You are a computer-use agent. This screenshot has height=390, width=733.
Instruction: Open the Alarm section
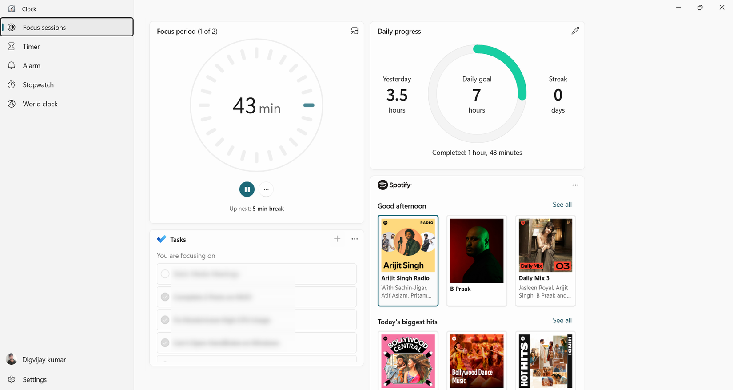coord(67,65)
